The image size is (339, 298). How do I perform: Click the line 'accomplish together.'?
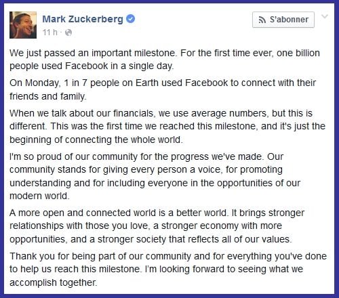click(x=54, y=282)
